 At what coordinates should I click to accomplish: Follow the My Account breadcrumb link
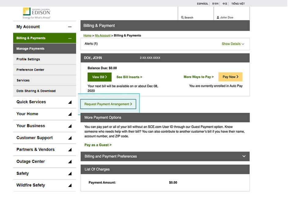pos(103,36)
